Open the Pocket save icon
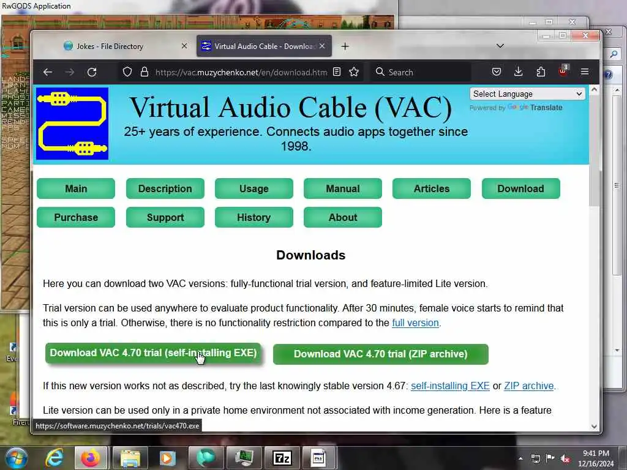Screen dimensions: 627x470 [496, 72]
